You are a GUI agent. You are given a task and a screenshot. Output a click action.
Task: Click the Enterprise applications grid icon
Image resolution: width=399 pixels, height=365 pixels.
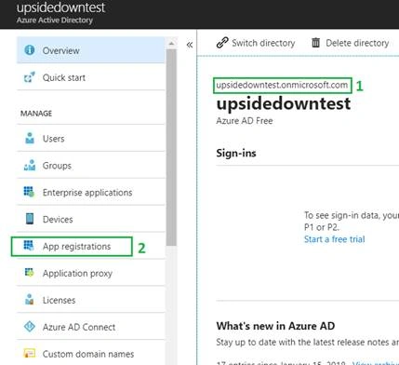(x=29, y=192)
